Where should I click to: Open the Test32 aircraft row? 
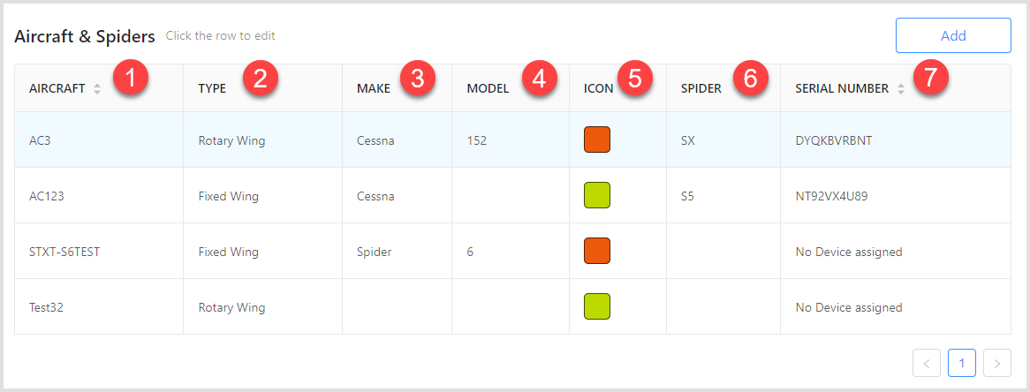tap(512, 306)
